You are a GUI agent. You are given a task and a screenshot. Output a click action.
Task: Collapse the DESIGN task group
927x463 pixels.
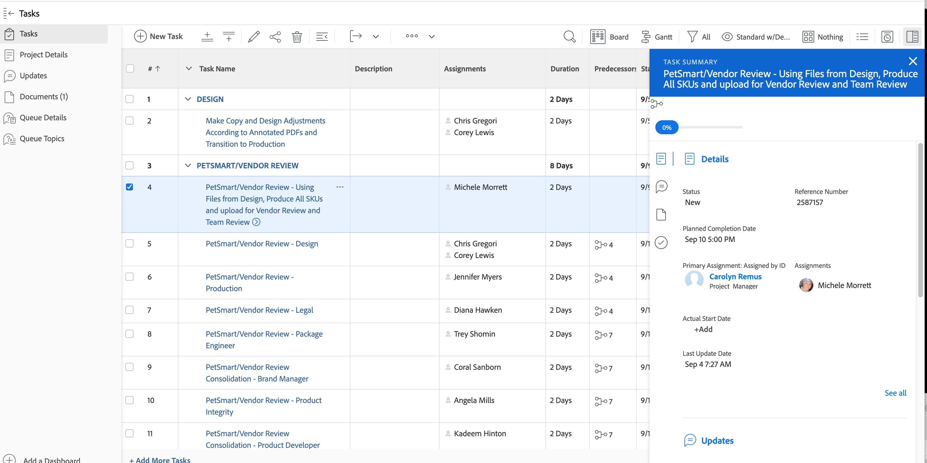tap(188, 99)
